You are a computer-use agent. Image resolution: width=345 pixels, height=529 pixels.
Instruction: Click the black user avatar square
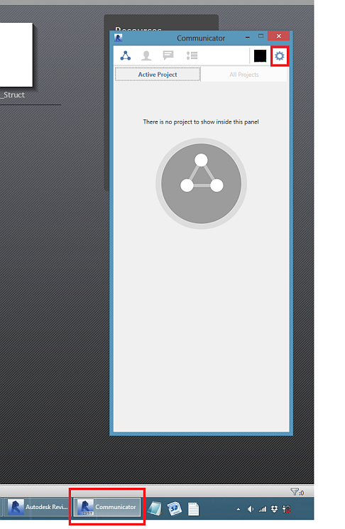click(x=260, y=56)
